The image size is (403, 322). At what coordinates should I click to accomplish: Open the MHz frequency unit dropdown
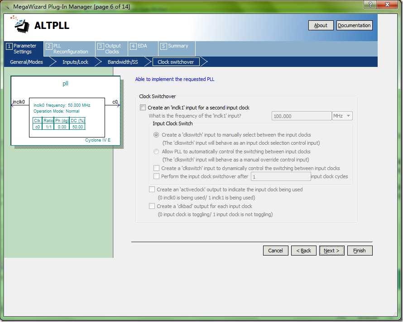click(342, 116)
